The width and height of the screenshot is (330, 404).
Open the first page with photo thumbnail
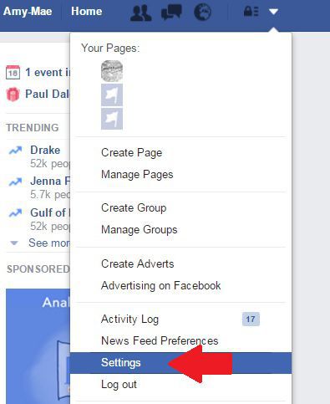point(112,71)
